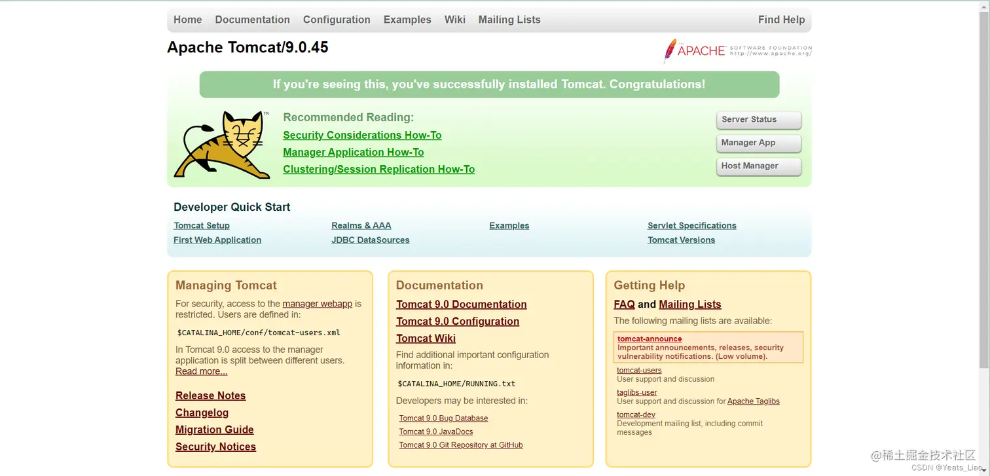Open the tomcat-dev mailing list link
Screen dimensions: 990x476
click(636, 415)
